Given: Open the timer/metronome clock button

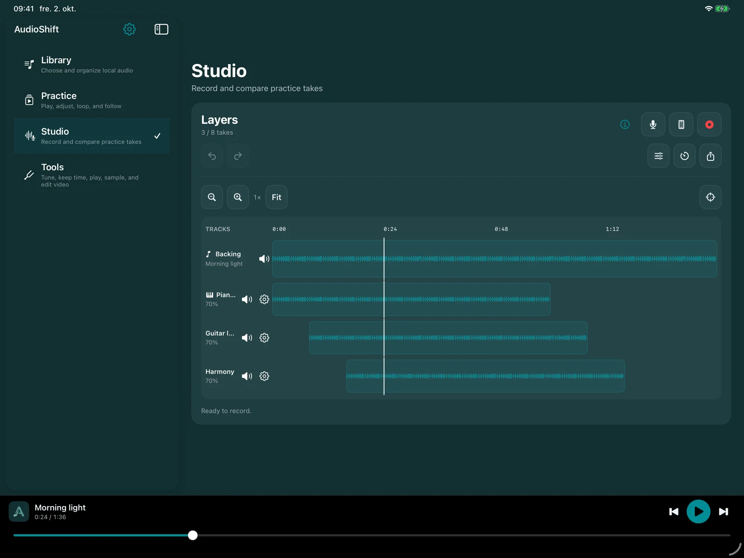Looking at the screenshot, I should [x=684, y=156].
